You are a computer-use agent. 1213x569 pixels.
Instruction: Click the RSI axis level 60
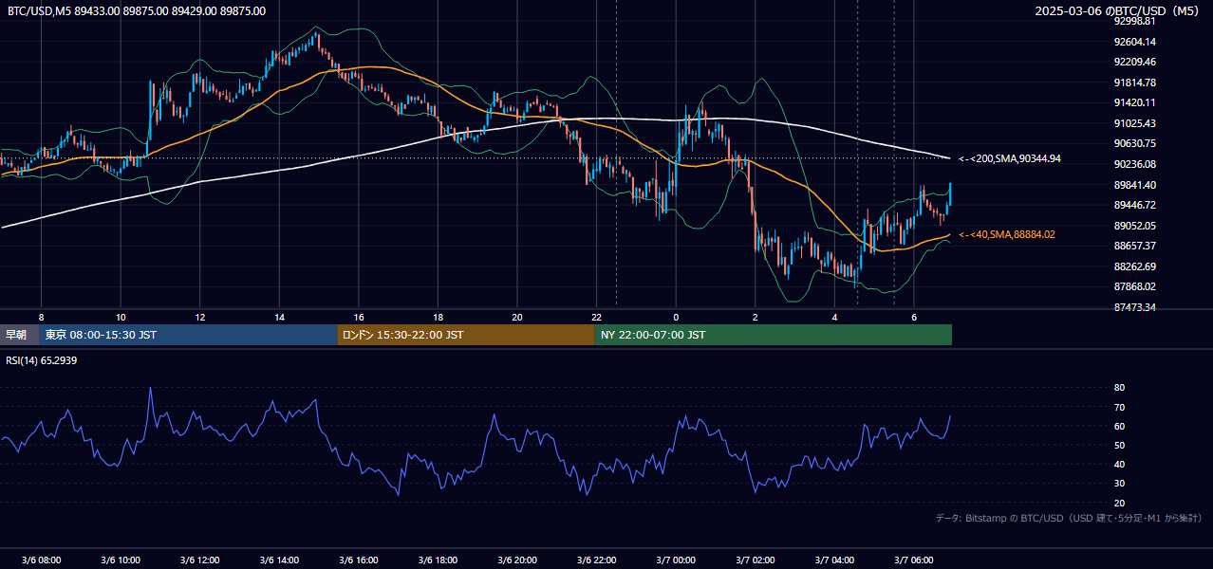click(x=1119, y=426)
